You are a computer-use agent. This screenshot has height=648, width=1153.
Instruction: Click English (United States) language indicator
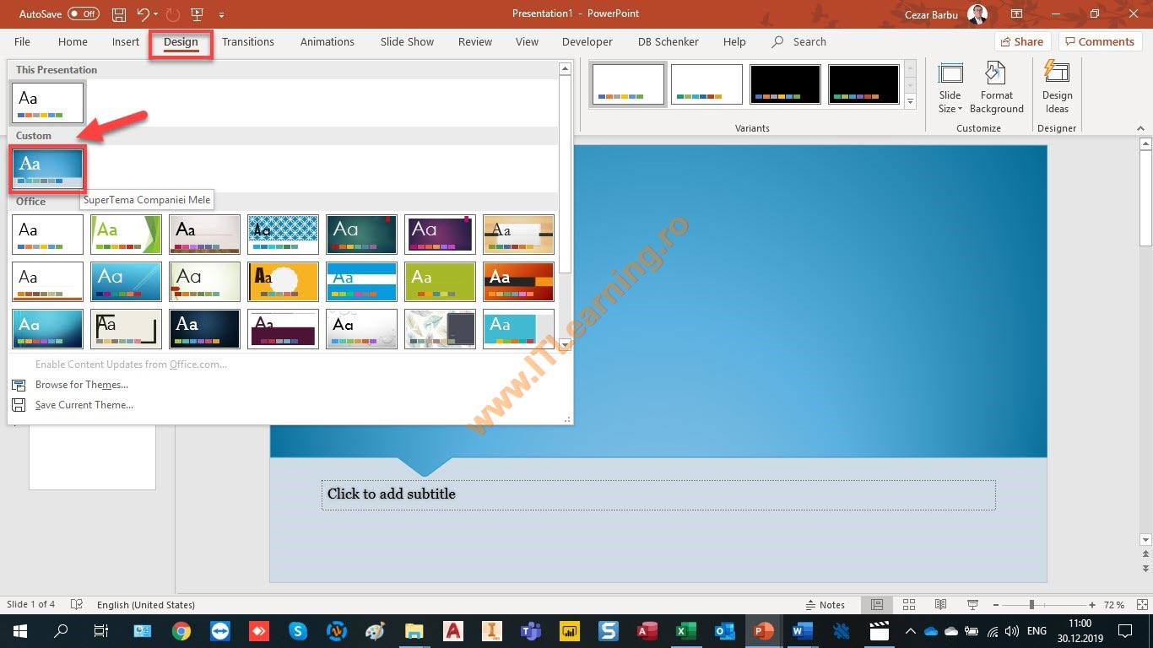pyautogui.click(x=146, y=605)
